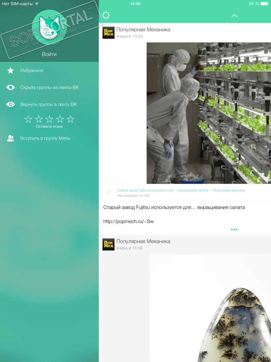This screenshot has height=362, width=271.
Task: Expand post options via three dots
Action: (234, 229)
